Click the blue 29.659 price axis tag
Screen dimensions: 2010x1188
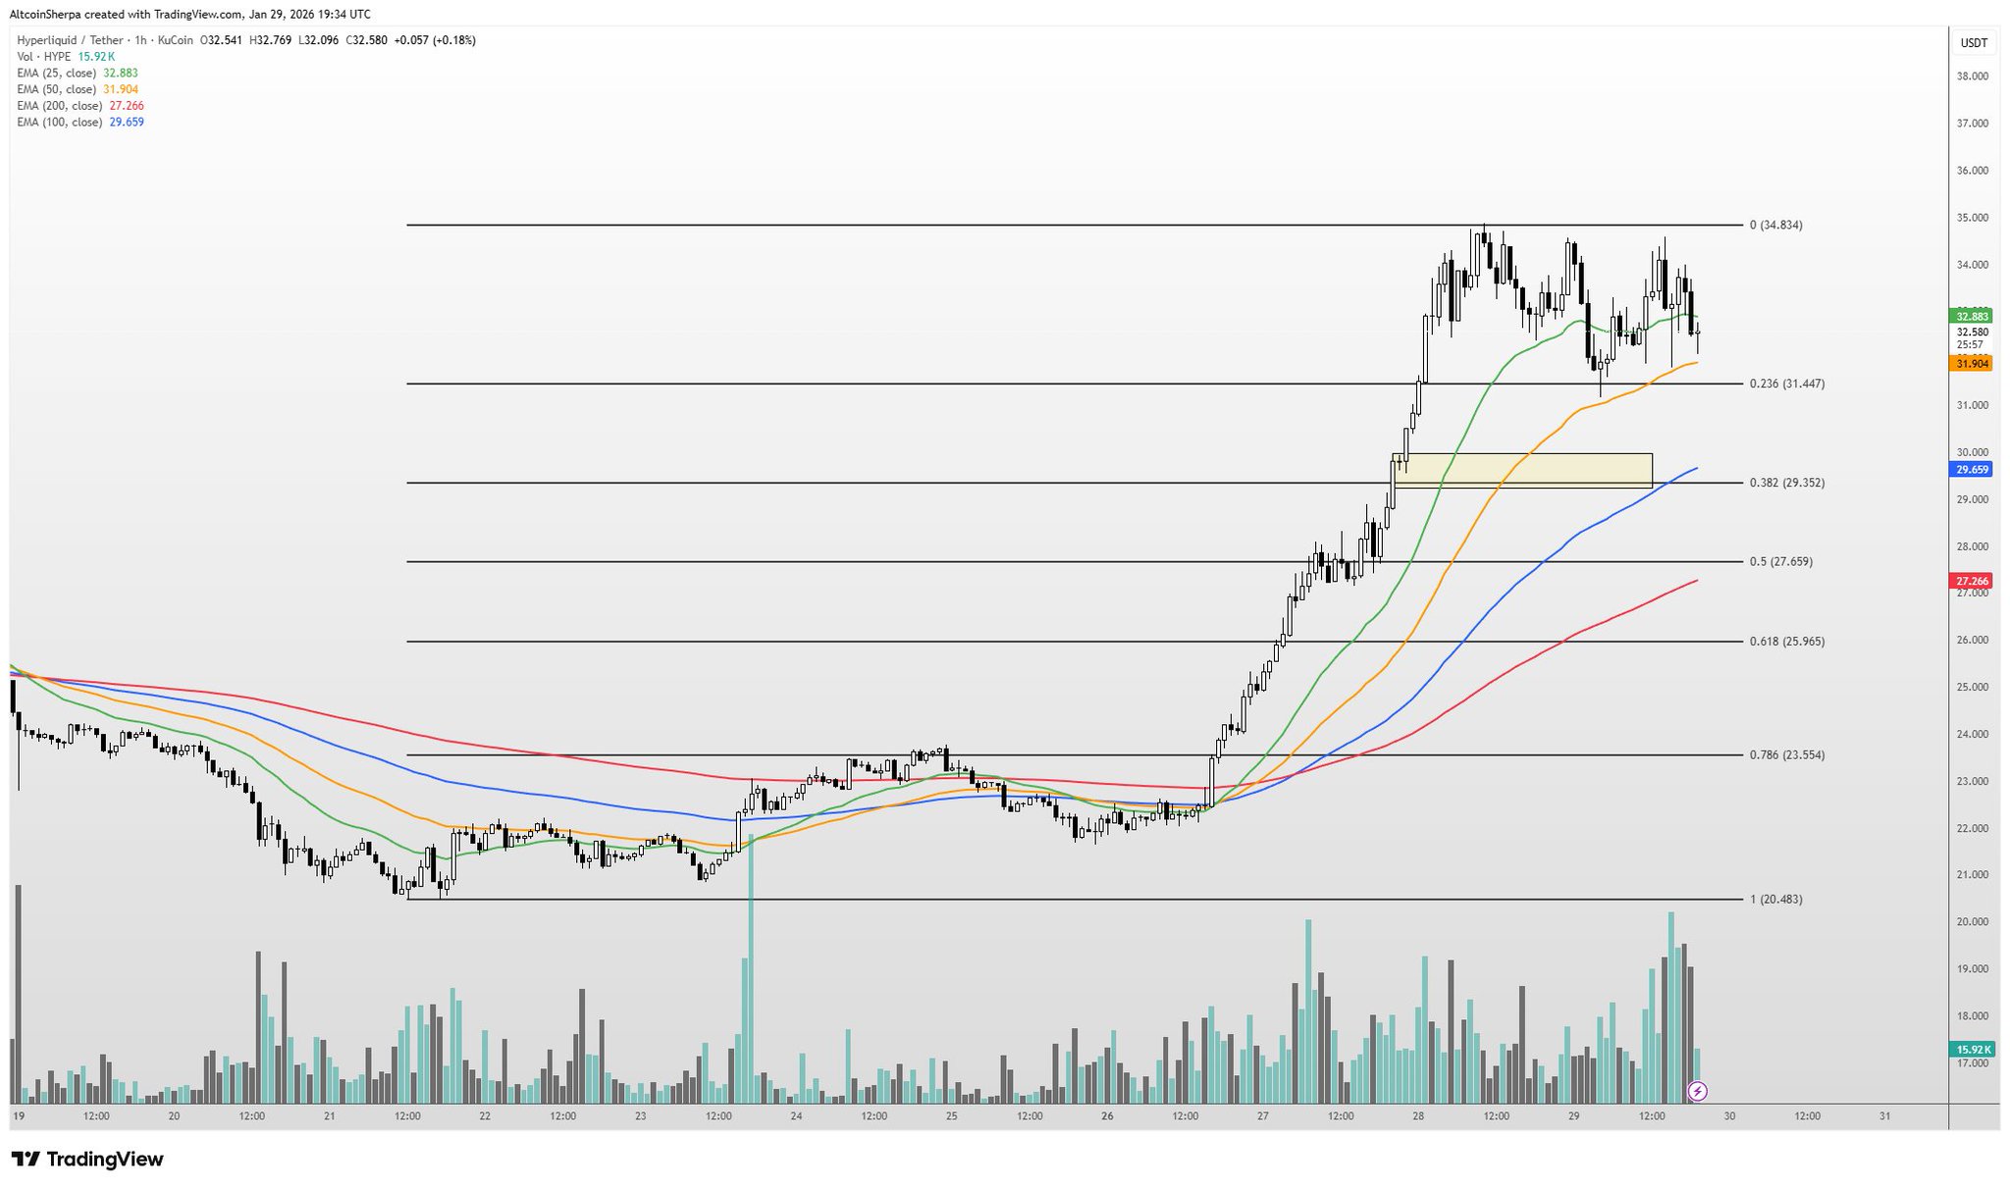pyautogui.click(x=1972, y=470)
